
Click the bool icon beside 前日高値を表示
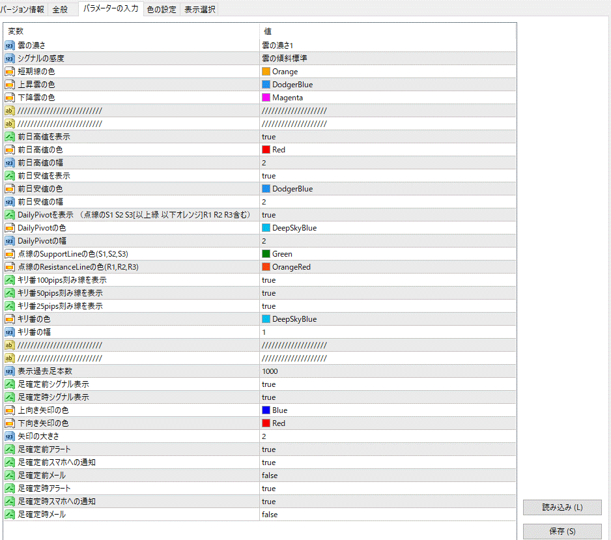(x=10, y=137)
